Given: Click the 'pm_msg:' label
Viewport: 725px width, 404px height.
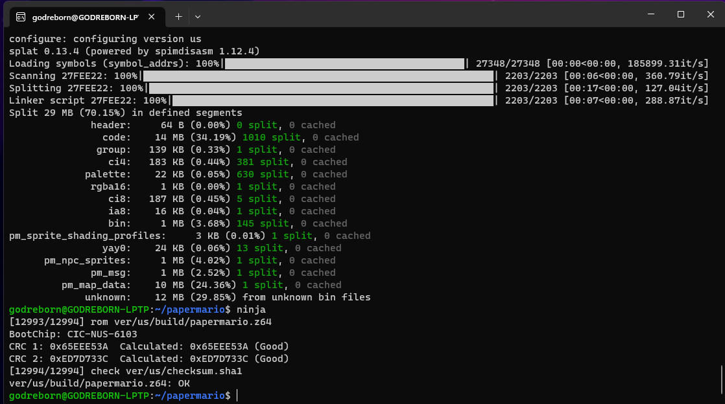Looking at the screenshot, I should point(110,273).
